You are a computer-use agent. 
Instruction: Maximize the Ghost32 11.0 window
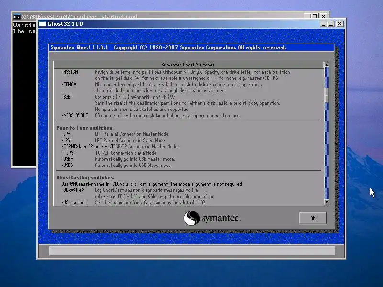[331, 24]
